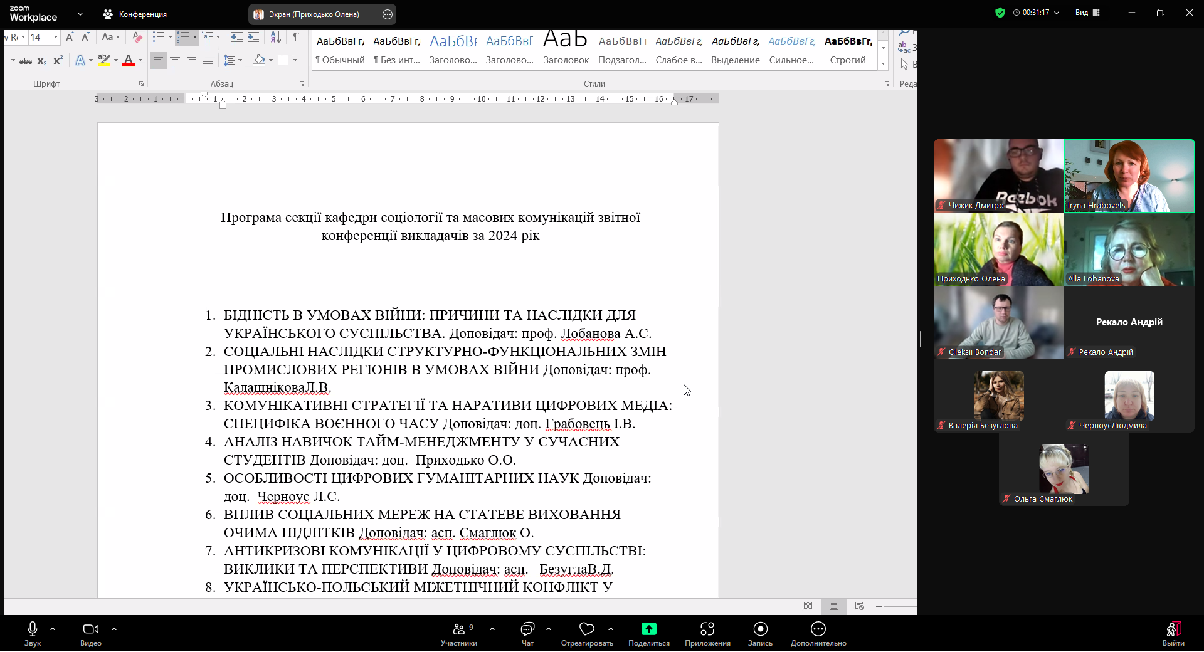Click Выйти to leave meeting
This screenshot has height=652, width=1204.
(x=1173, y=634)
